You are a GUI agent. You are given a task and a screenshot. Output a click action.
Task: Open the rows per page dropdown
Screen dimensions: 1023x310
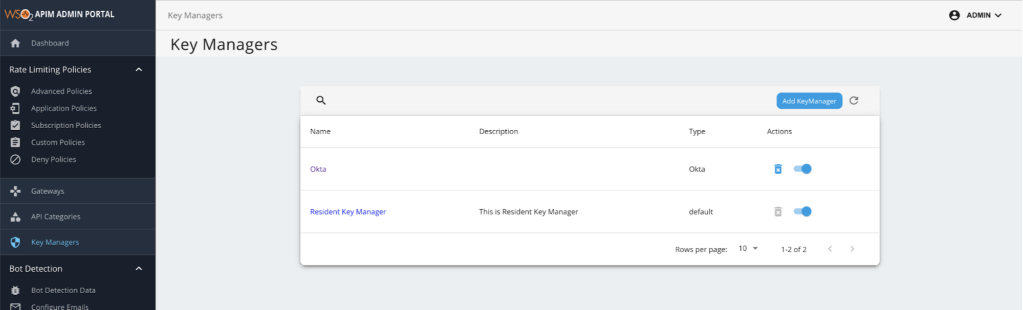(x=748, y=248)
